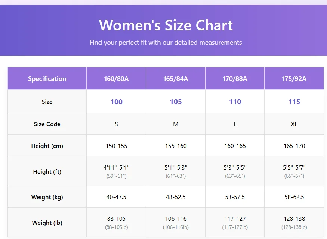Select the 165/84A column header
This screenshot has height=239, width=327.
pyautogui.click(x=176, y=78)
